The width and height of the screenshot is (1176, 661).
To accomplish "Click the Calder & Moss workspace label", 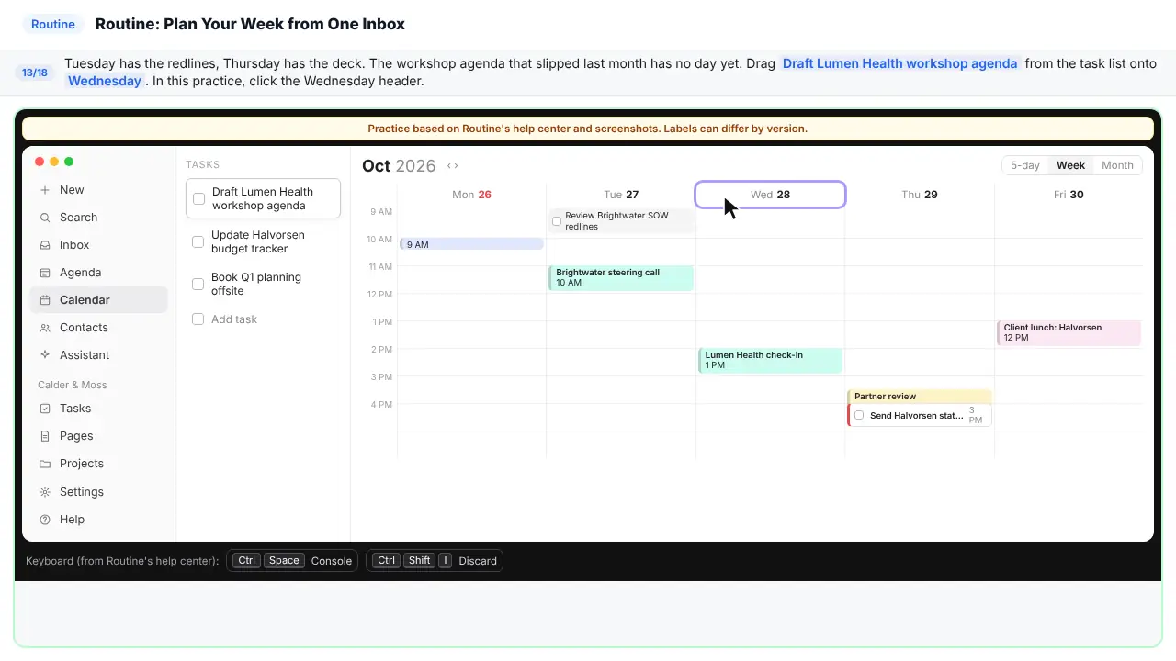I will click(73, 385).
